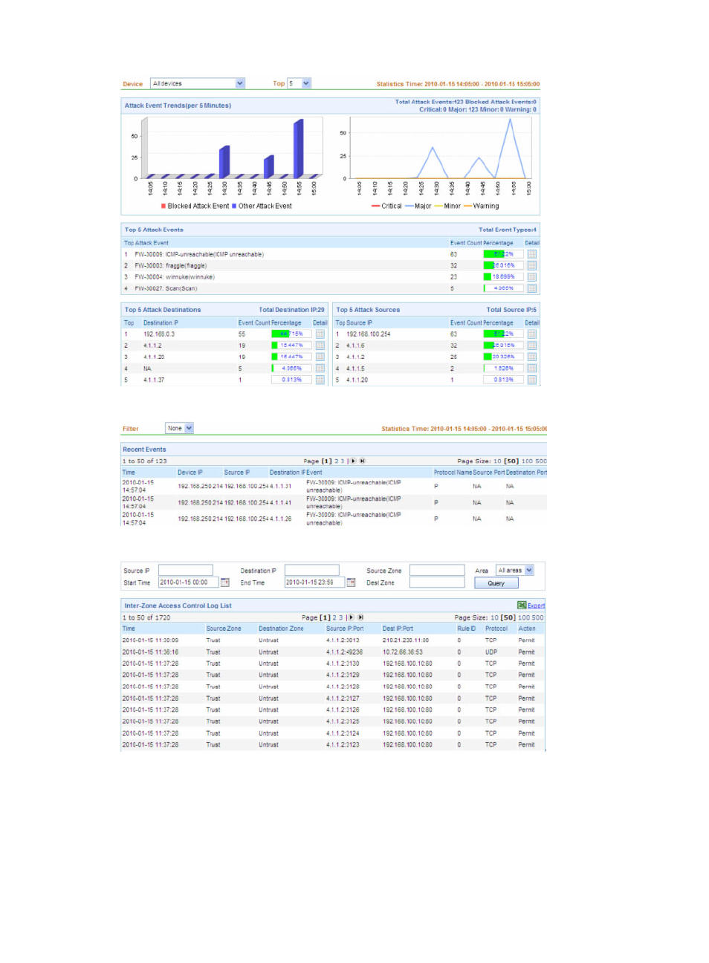Open the Top count dropdown
Viewport: 709px width, 963px height.
pyautogui.click(x=299, y=83)
